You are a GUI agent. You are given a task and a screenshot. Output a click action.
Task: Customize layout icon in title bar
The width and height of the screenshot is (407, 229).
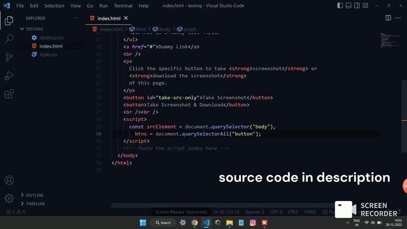tap(366, 6)
